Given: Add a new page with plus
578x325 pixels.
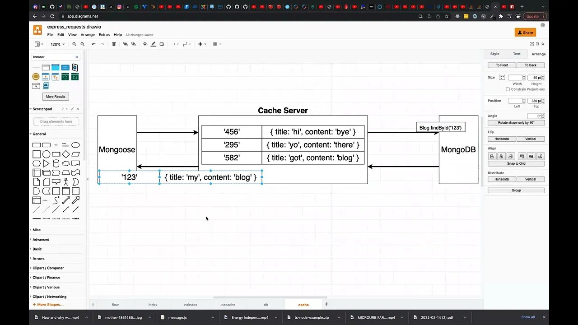Looking at the screenshot, I should [x=326, y=304].
